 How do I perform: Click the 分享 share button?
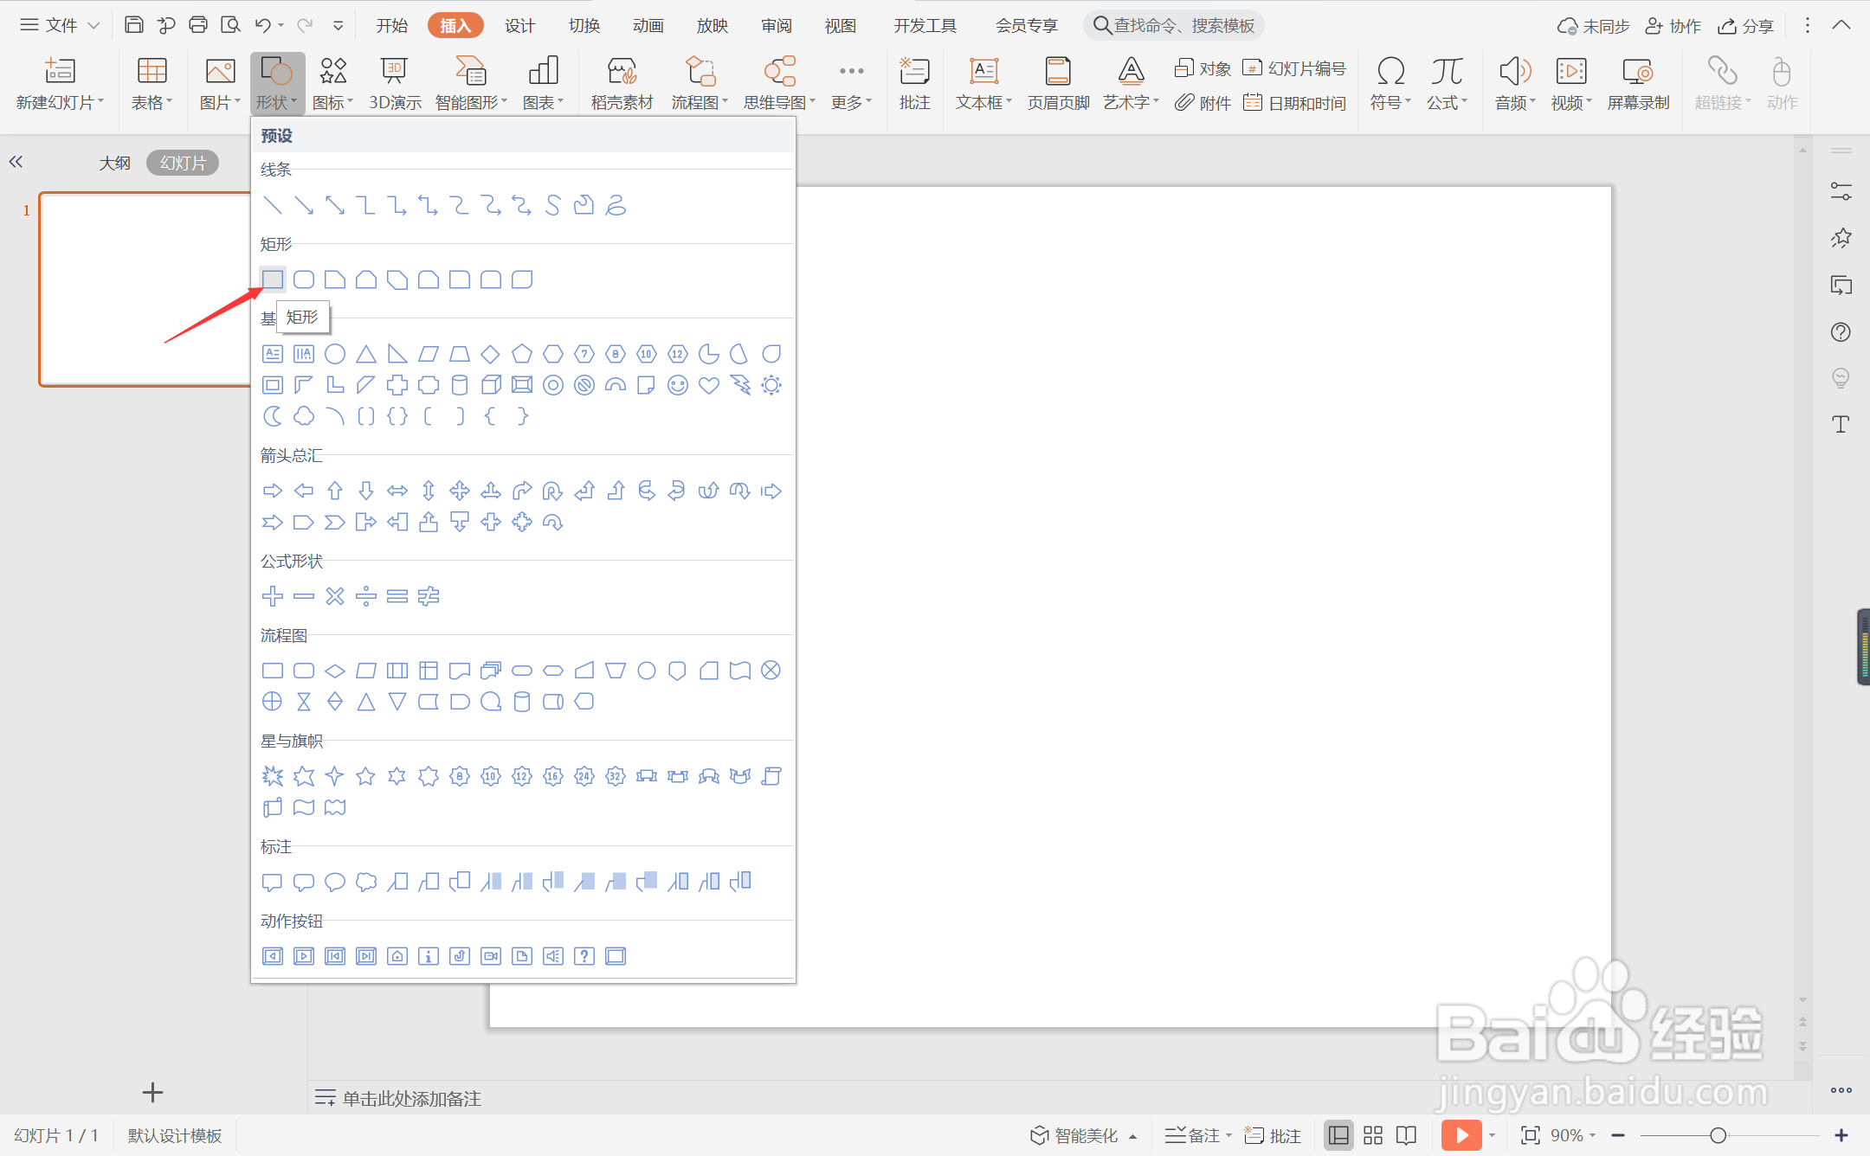coord(1746,26)
